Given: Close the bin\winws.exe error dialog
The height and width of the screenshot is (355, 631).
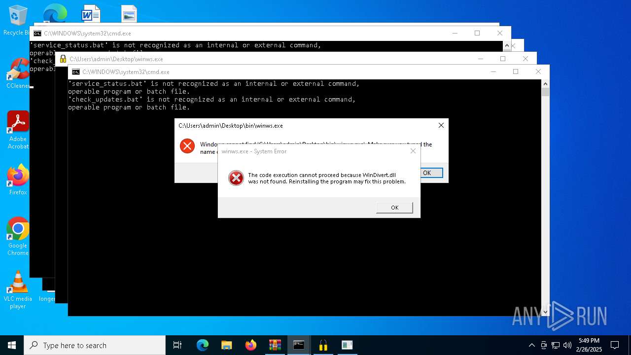Looking at the screenshot, I should 441,125.
